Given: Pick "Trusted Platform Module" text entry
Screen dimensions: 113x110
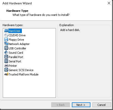Looking at the screenshot, I should coord(24,74).
